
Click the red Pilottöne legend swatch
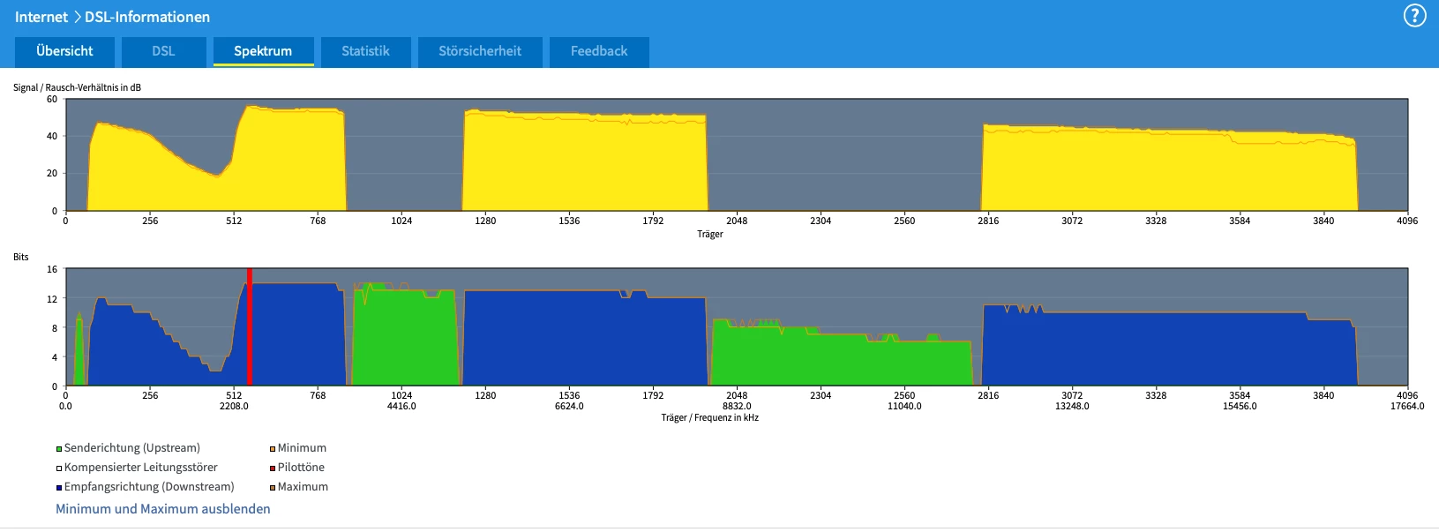pyautogui.click(x=273, y=468)
